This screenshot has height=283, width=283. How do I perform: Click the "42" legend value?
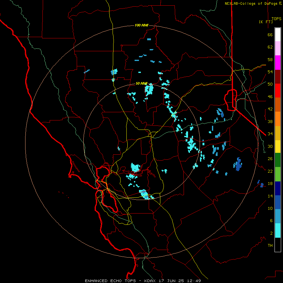(270, 109)
